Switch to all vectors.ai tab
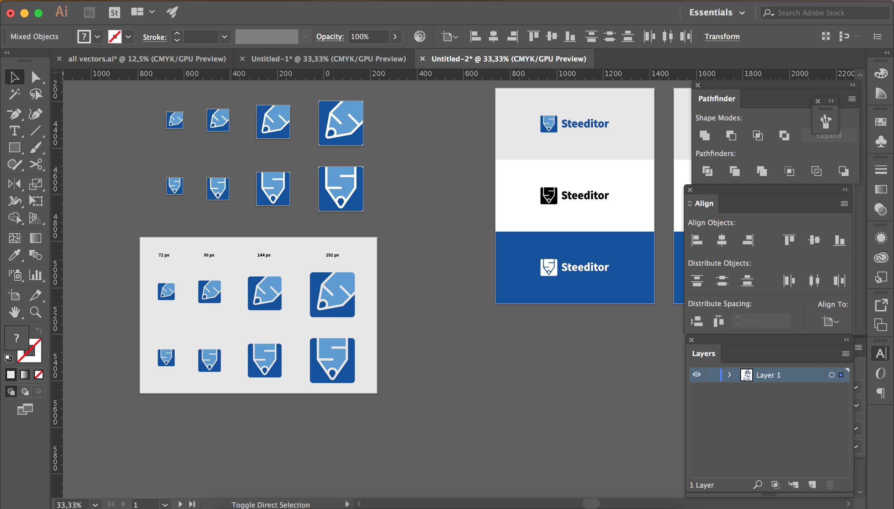This screenshot has height=509, width=894. (147, 59)
